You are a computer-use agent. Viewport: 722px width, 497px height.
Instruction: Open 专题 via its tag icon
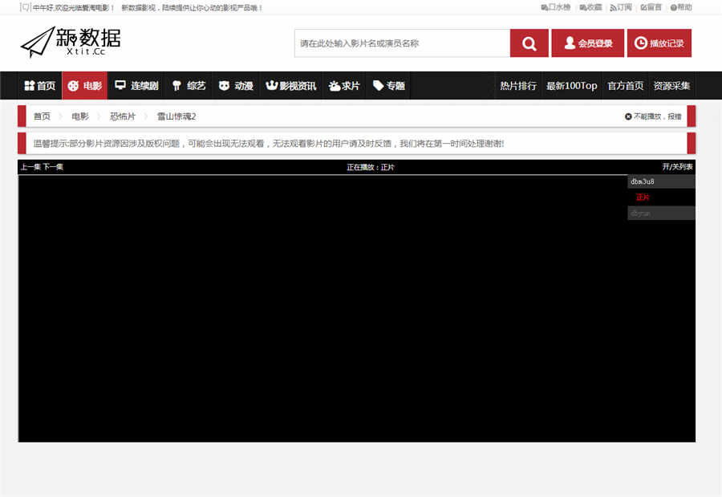378,85
